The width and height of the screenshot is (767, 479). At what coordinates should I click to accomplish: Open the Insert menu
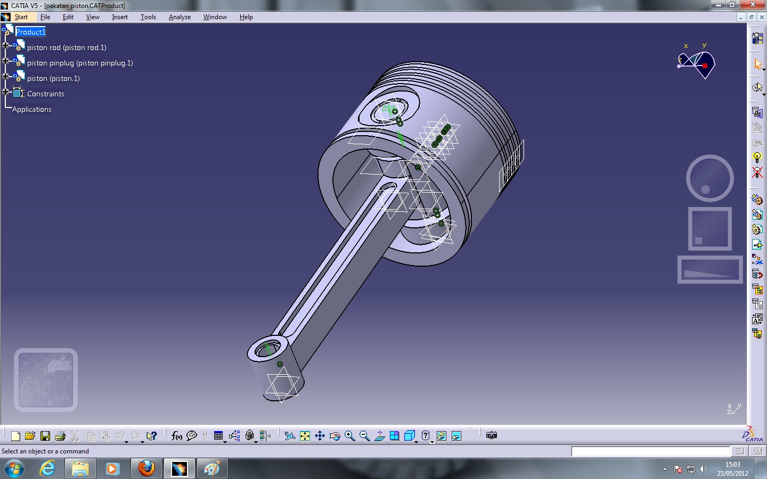[x=120, y=16]
